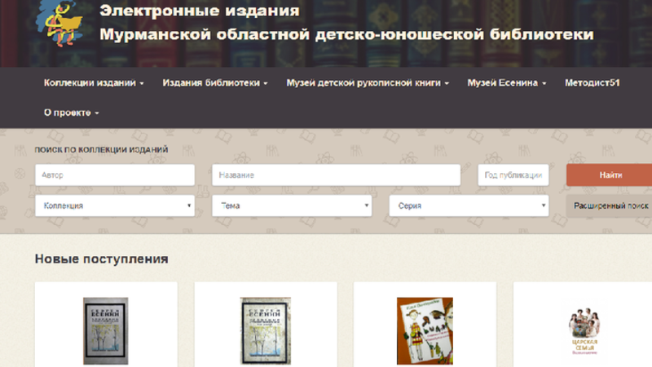Expand the Музей Есенина menu
Viewport: 652px width, 367px height.
point(506,83)
